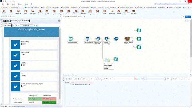Select the One Hot Encoding node
192x108 pixels.
pos(106,39)
